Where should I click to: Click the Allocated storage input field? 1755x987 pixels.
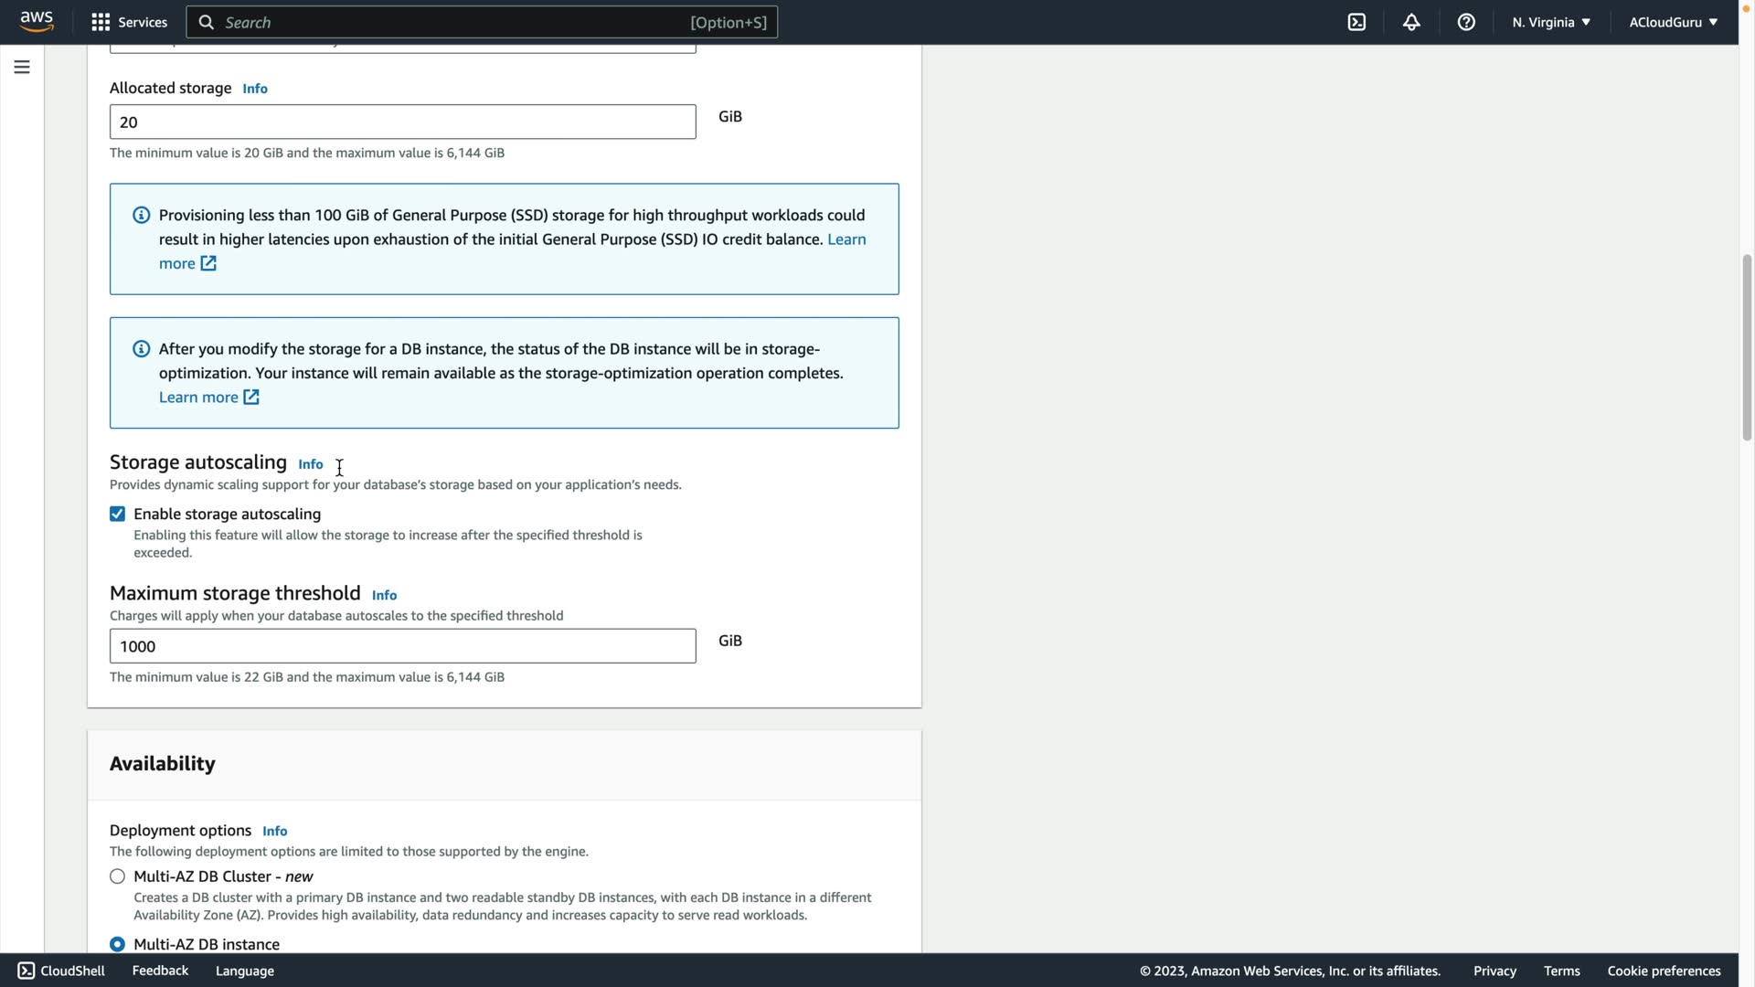[402, 122]
